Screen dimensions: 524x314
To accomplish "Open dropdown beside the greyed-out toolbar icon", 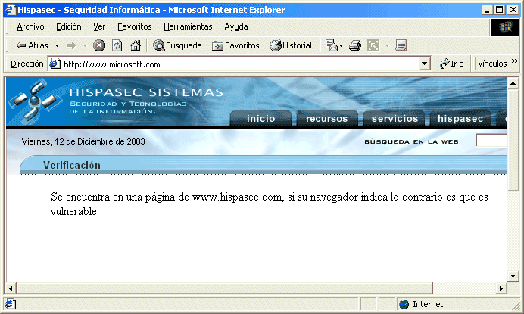I will (x=387, y=45).
